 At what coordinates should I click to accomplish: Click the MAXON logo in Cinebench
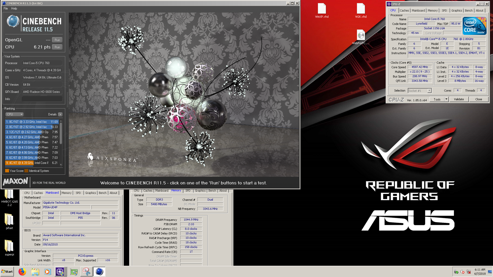click(15, 181)
